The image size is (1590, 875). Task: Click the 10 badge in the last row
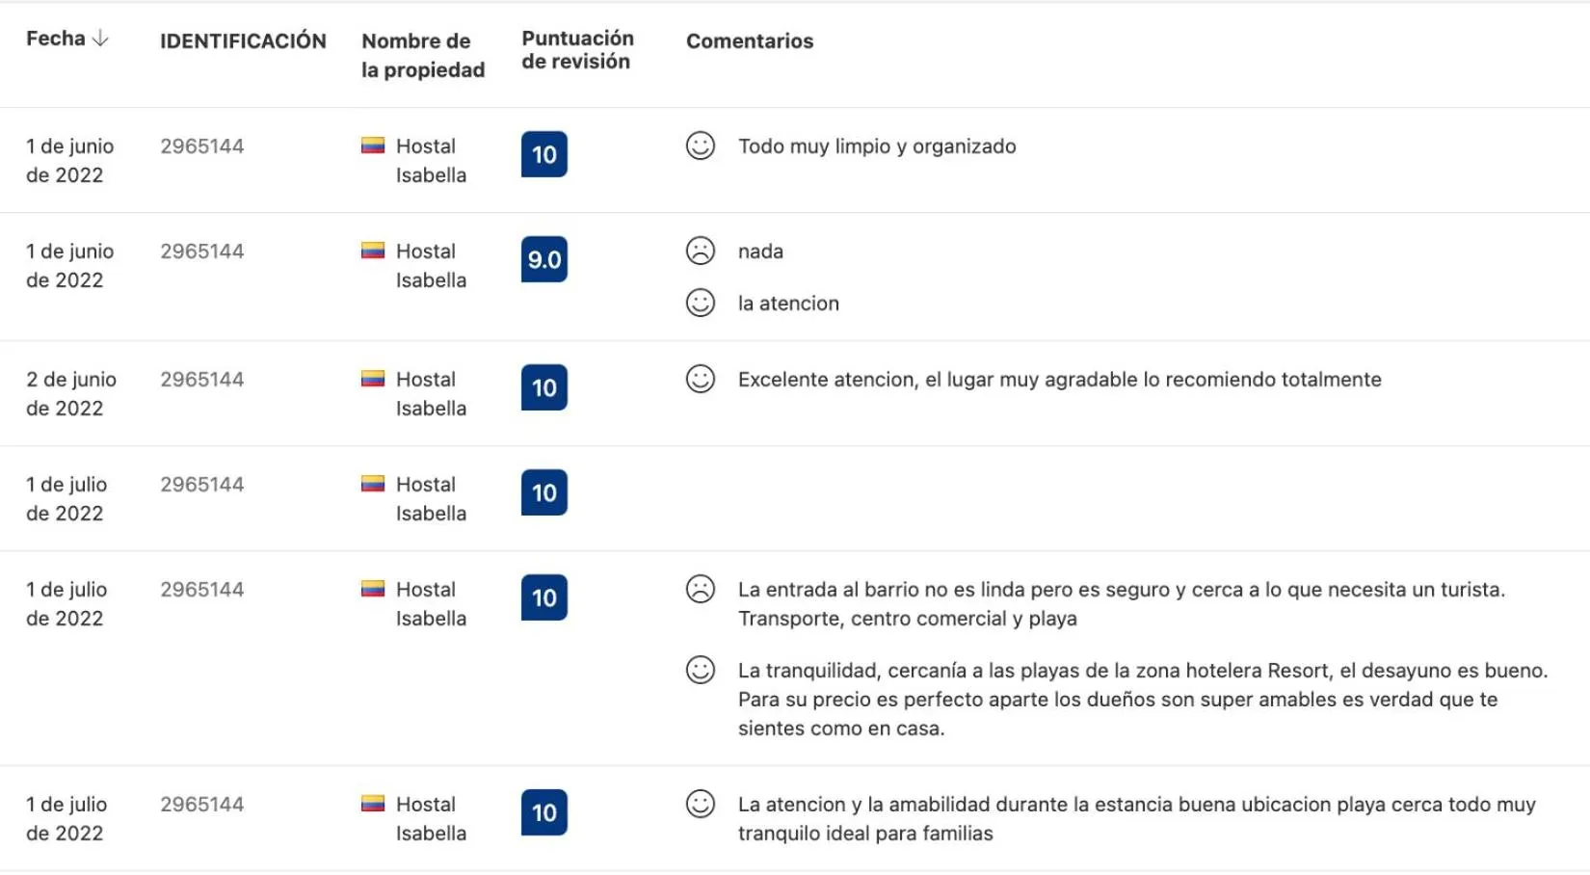(544, 812)
